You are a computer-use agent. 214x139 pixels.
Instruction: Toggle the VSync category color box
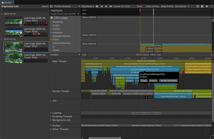(51, 39)
